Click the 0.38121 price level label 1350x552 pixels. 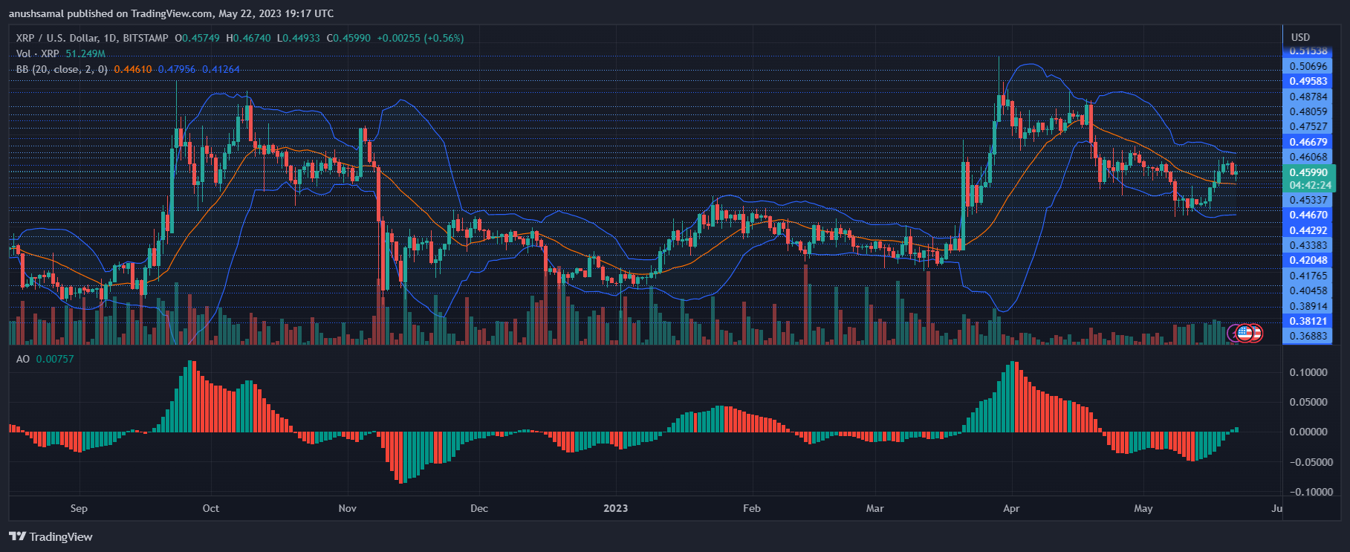[x=1308, y=321]
